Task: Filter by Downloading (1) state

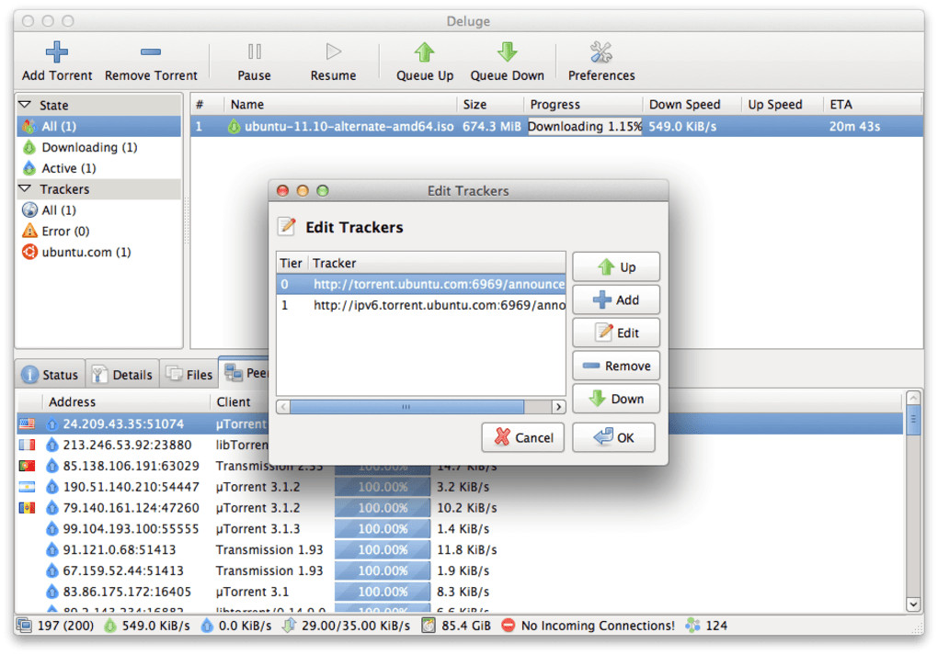Action: tap(99, 147)
